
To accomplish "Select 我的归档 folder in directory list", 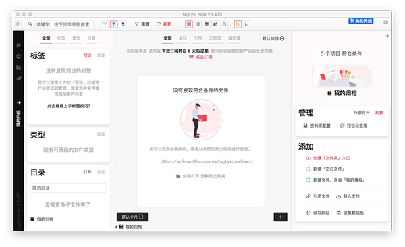I will tap(42, 219).
